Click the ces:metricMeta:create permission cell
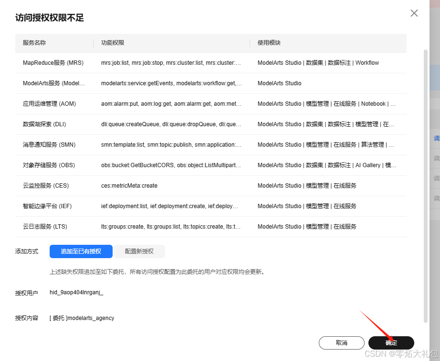 (129, 185)
